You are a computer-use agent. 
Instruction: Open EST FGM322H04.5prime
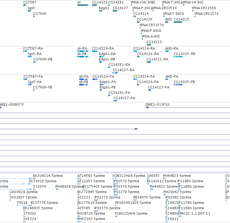point(129,176)
